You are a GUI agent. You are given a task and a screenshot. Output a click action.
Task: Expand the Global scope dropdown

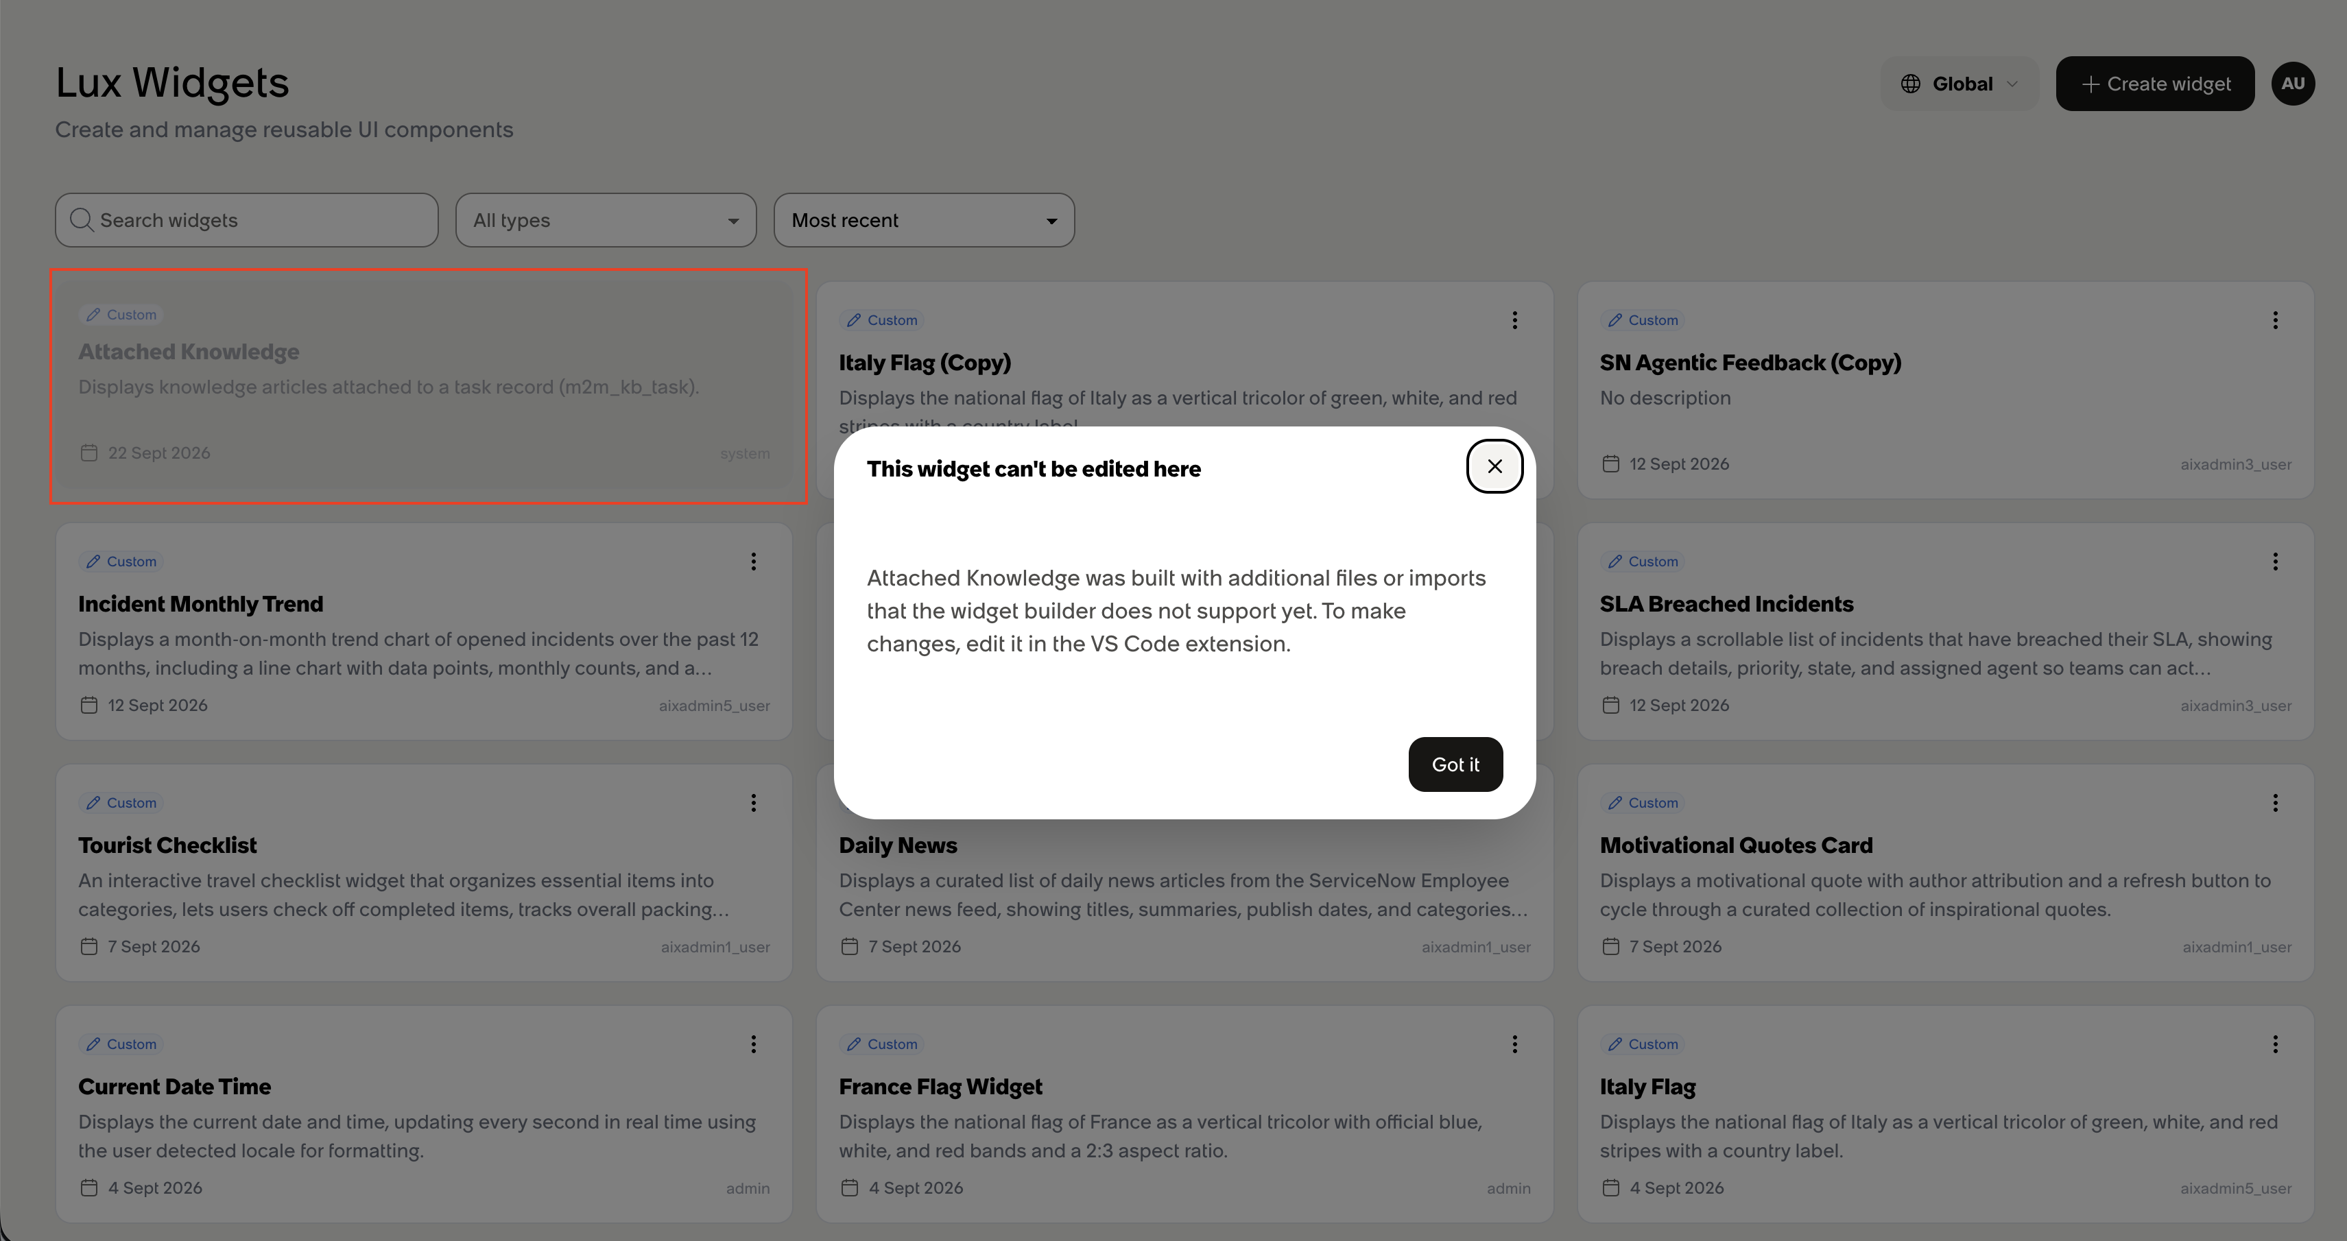click(1959, 84)
